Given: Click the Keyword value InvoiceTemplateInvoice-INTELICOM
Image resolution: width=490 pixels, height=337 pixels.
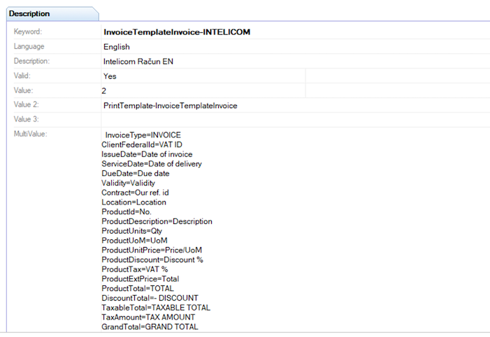Looking at the screenshot, I should click(177, 32).
